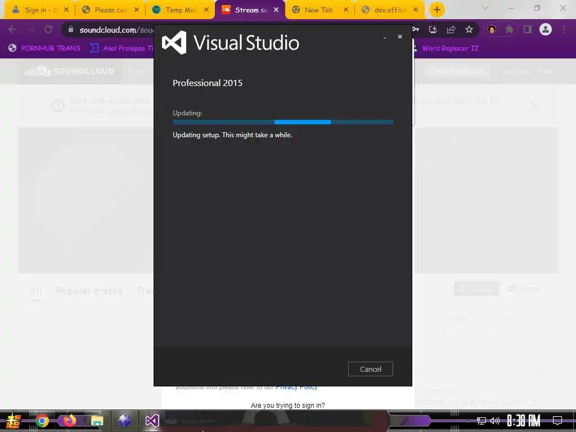576x432 pixels.
Task: Open Chrome profile menu
Action: (x=546, y=29)
